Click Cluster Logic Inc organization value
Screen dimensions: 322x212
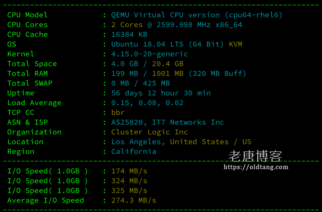click(149, 132)
